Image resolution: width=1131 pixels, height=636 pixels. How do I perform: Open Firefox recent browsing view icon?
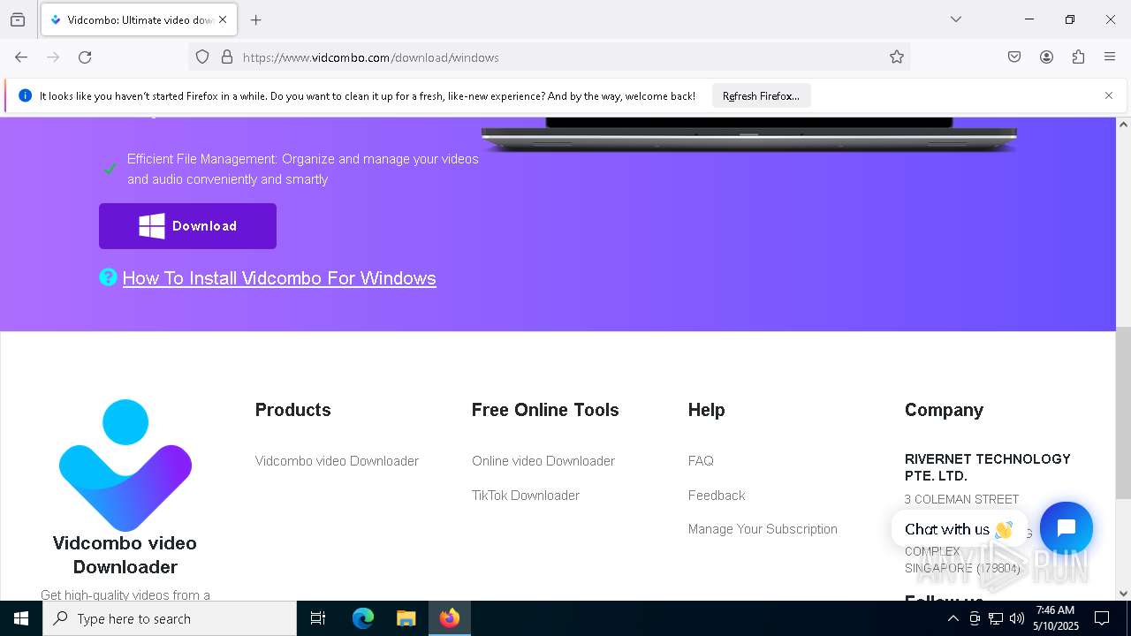(18, 19)
